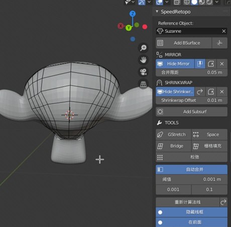Toggle camera view with camera icon
Image resolution: width=231 pixels, height=227 pixels.
143,72
